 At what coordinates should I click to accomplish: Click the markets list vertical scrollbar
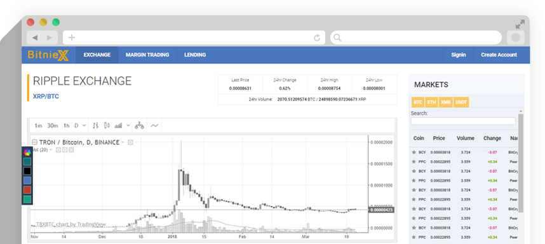520,163
